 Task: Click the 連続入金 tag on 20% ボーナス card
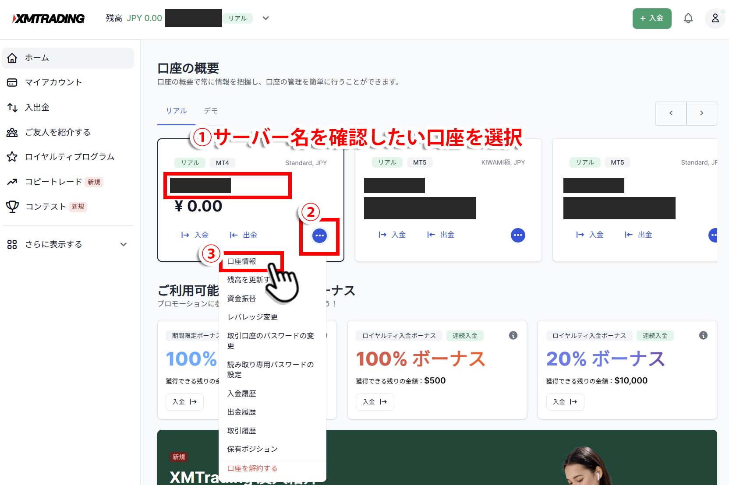(x=655, y=336)
